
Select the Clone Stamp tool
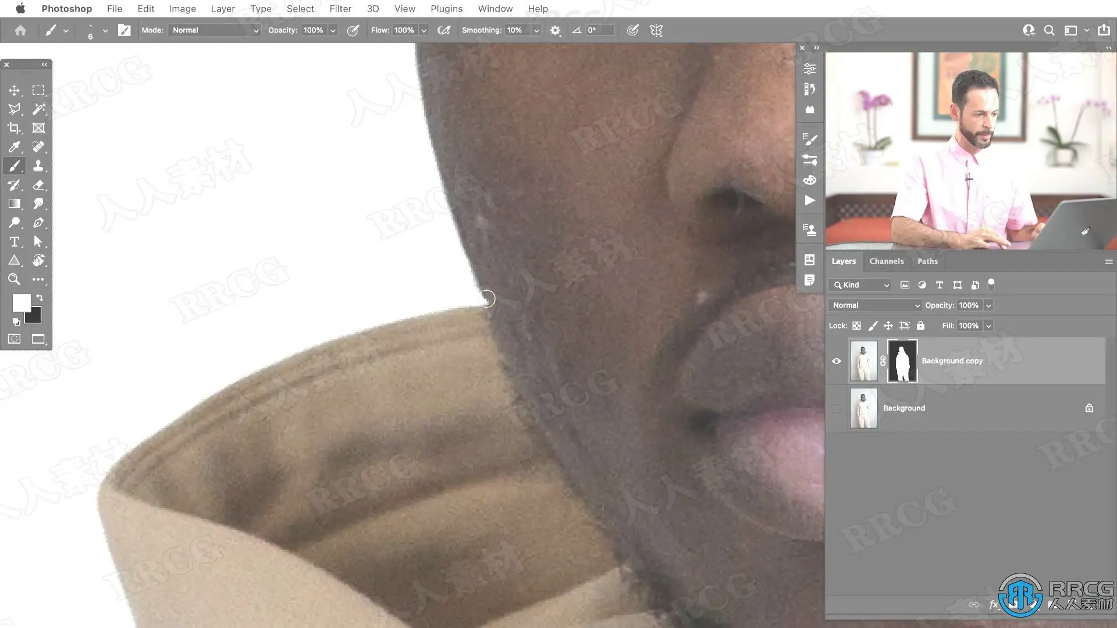[x=38, y=166]
